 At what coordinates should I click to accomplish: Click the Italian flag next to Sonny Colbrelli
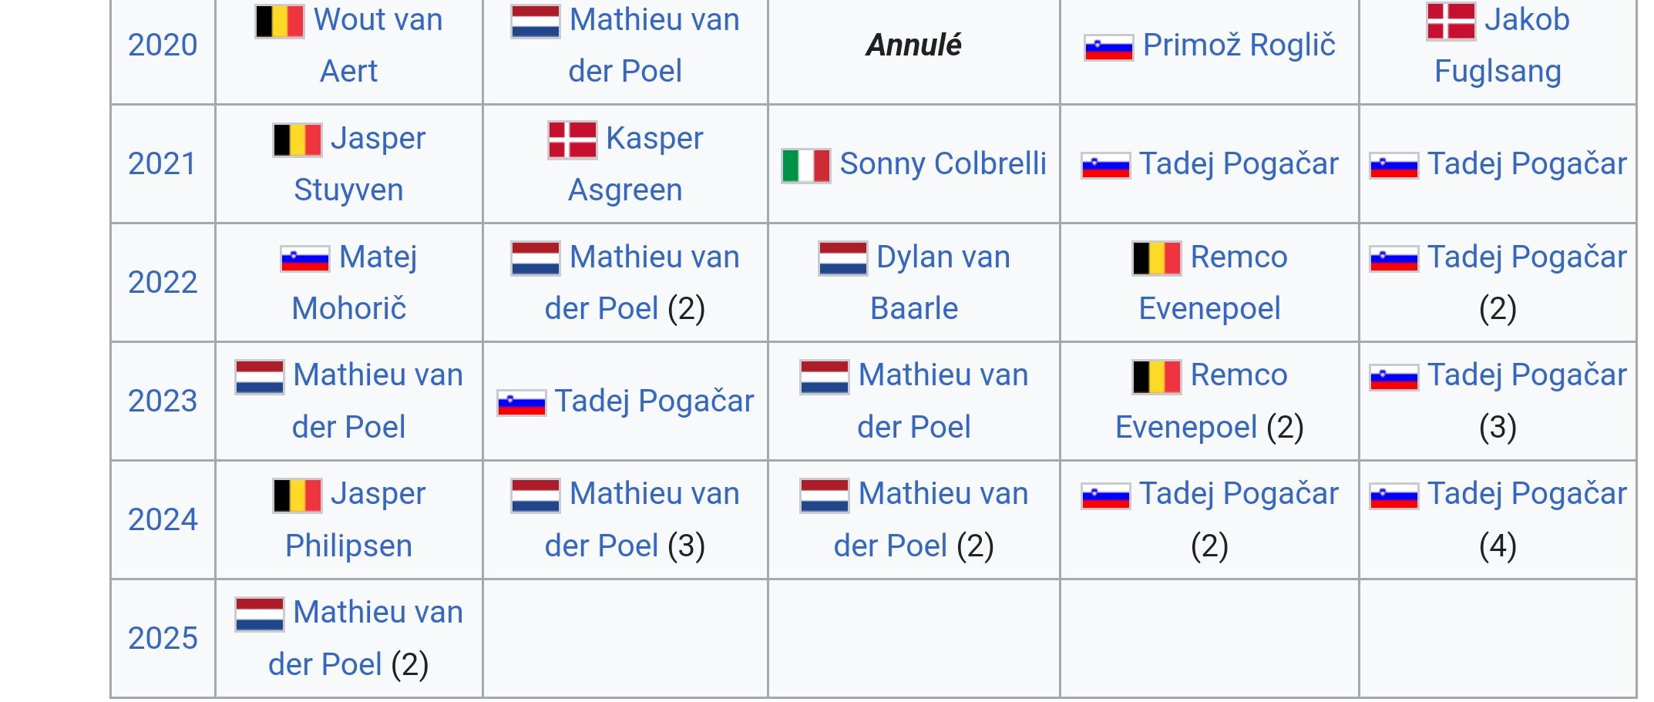805,165
